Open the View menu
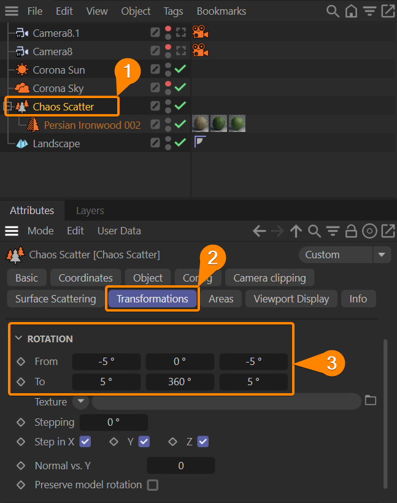The height and width of the screenshot is (503, 397). [97, 11]
